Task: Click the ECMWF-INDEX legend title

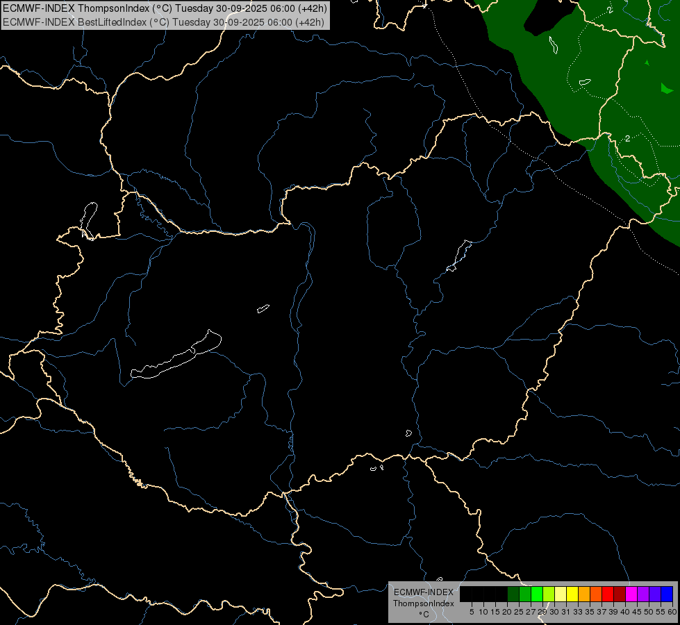Action: click(424, 592)
